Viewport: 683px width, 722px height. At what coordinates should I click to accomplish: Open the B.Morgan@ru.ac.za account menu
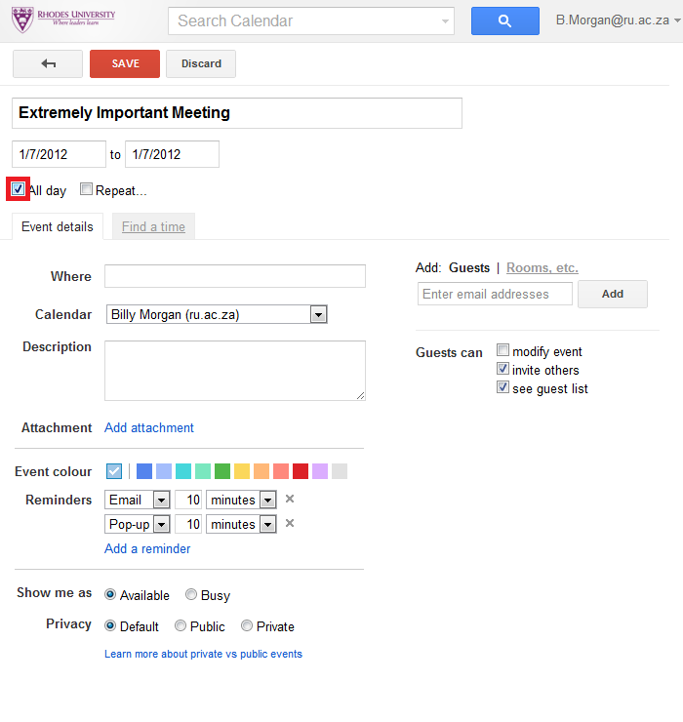click(618, 20)
